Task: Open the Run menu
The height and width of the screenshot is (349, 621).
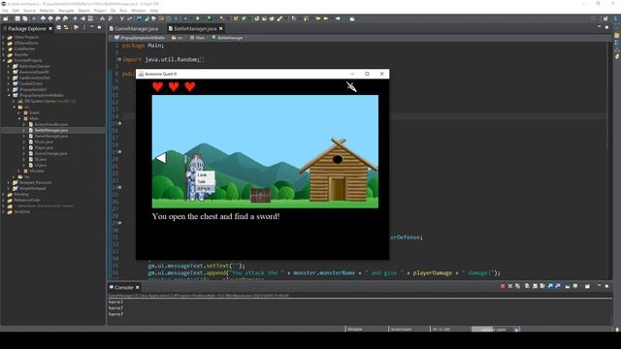Action: pos(123,11)
